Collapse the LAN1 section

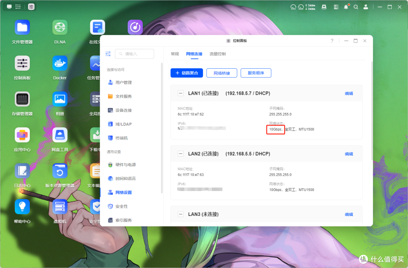(181, 93)
